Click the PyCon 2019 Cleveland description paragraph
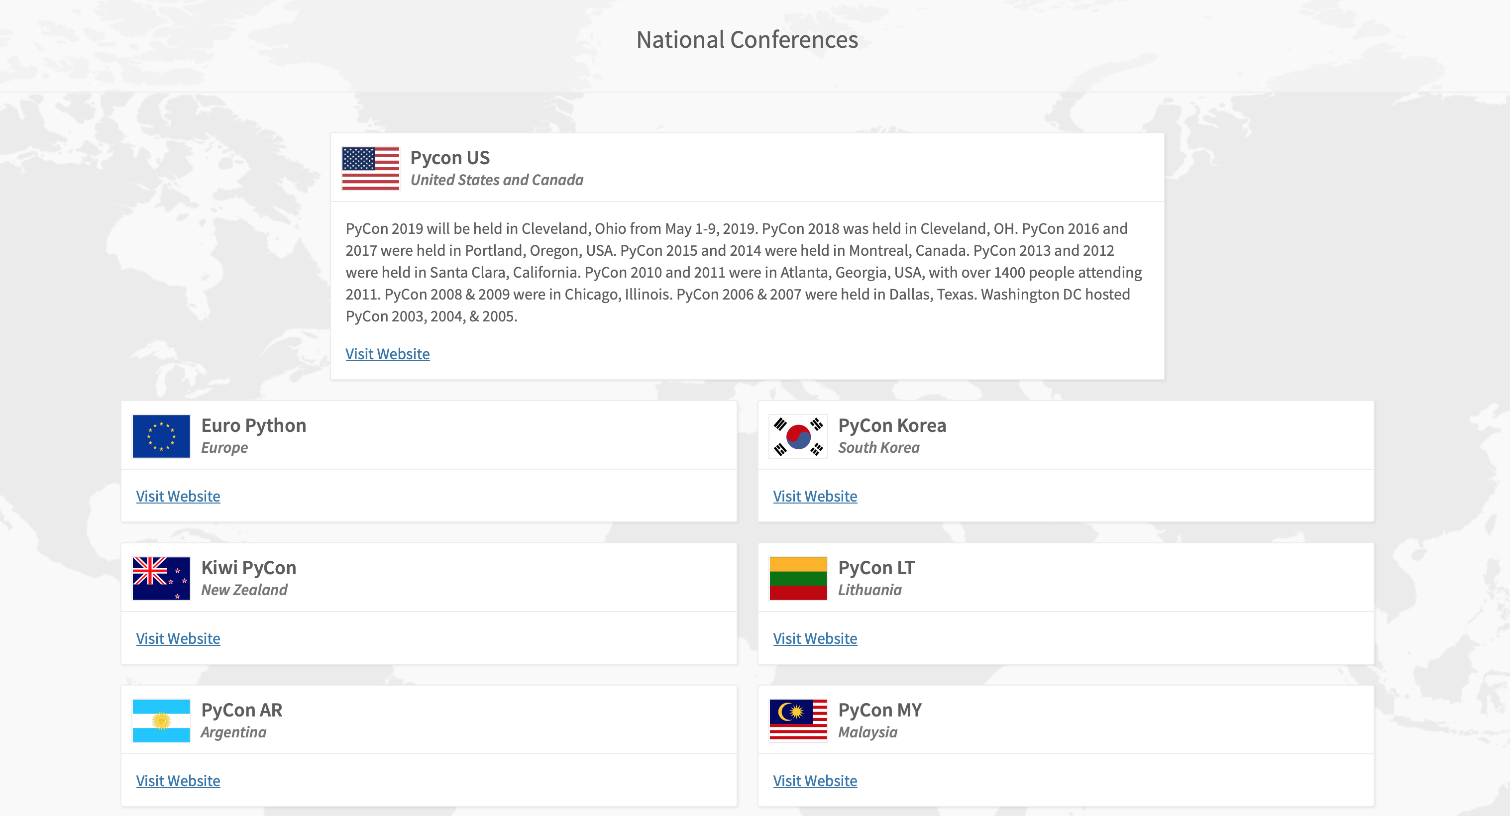Screen dimensions: 1510x816 (743, 273)
